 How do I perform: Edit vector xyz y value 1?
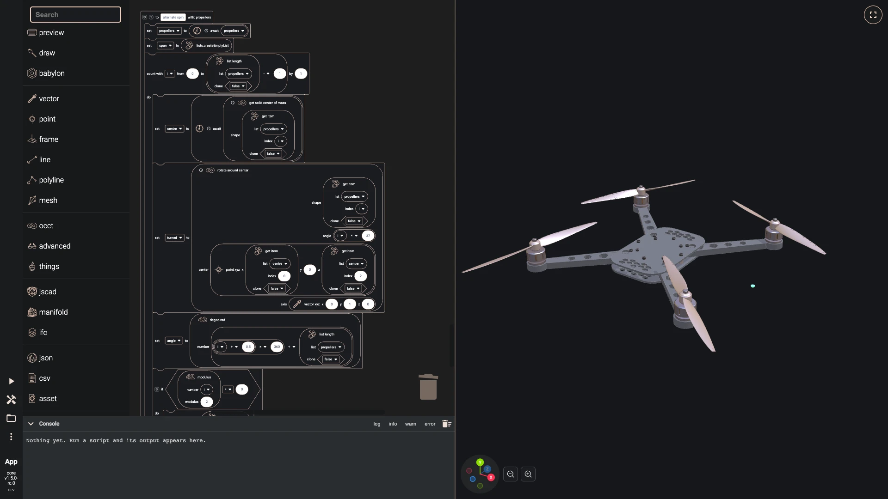pyautogui.click(x=350, y=304)
